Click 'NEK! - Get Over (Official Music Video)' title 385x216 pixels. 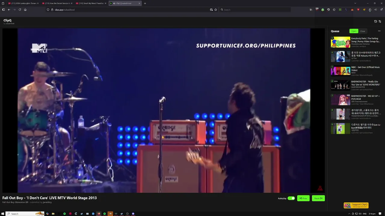366,69
